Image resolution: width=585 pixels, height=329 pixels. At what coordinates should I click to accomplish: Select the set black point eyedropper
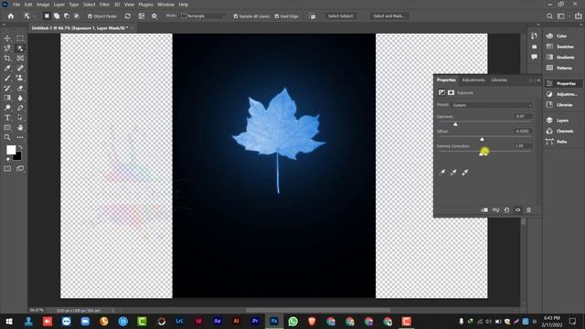(x=442, y=173)
